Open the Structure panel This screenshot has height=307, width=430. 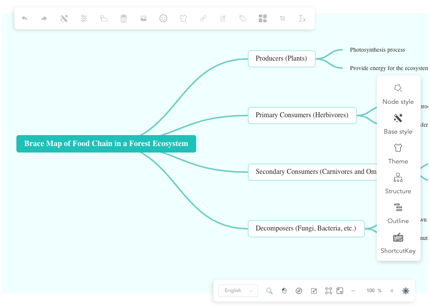pos(398,183)
